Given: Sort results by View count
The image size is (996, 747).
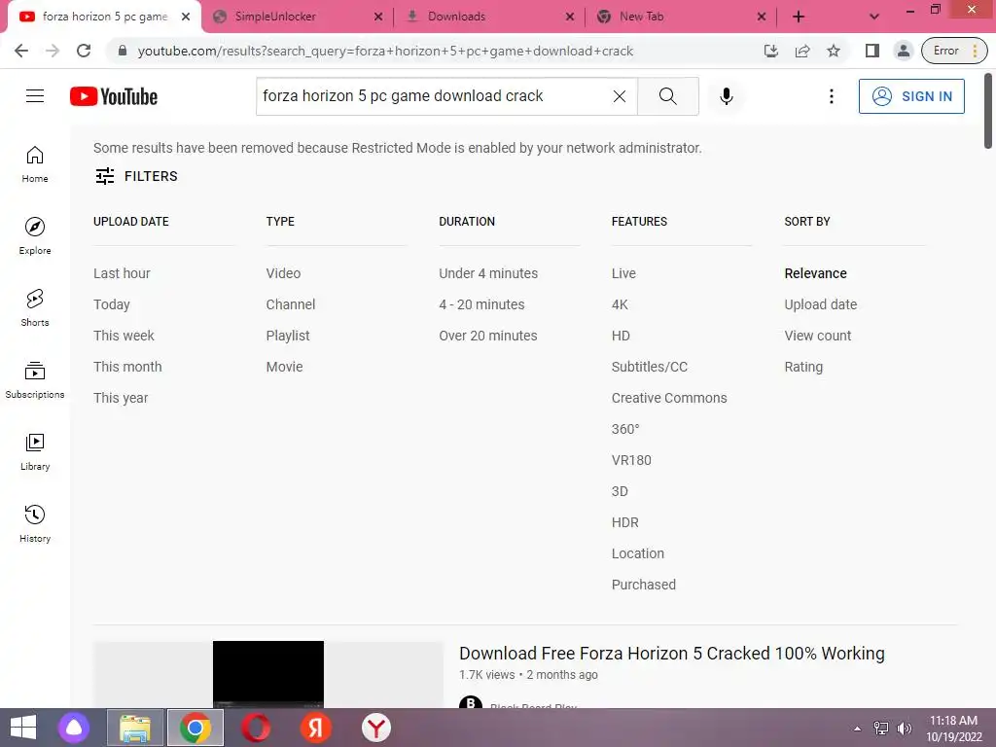Looking at the screenshot, I should click(817, 336).
